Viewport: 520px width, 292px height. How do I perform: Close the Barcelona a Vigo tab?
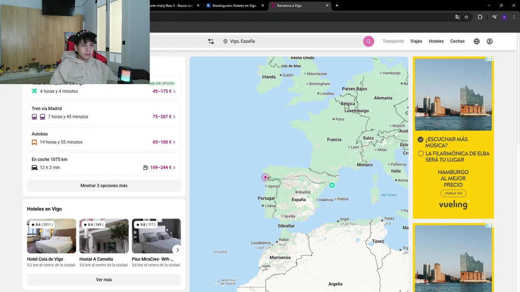pyautogui.click(x=327, y=6)
